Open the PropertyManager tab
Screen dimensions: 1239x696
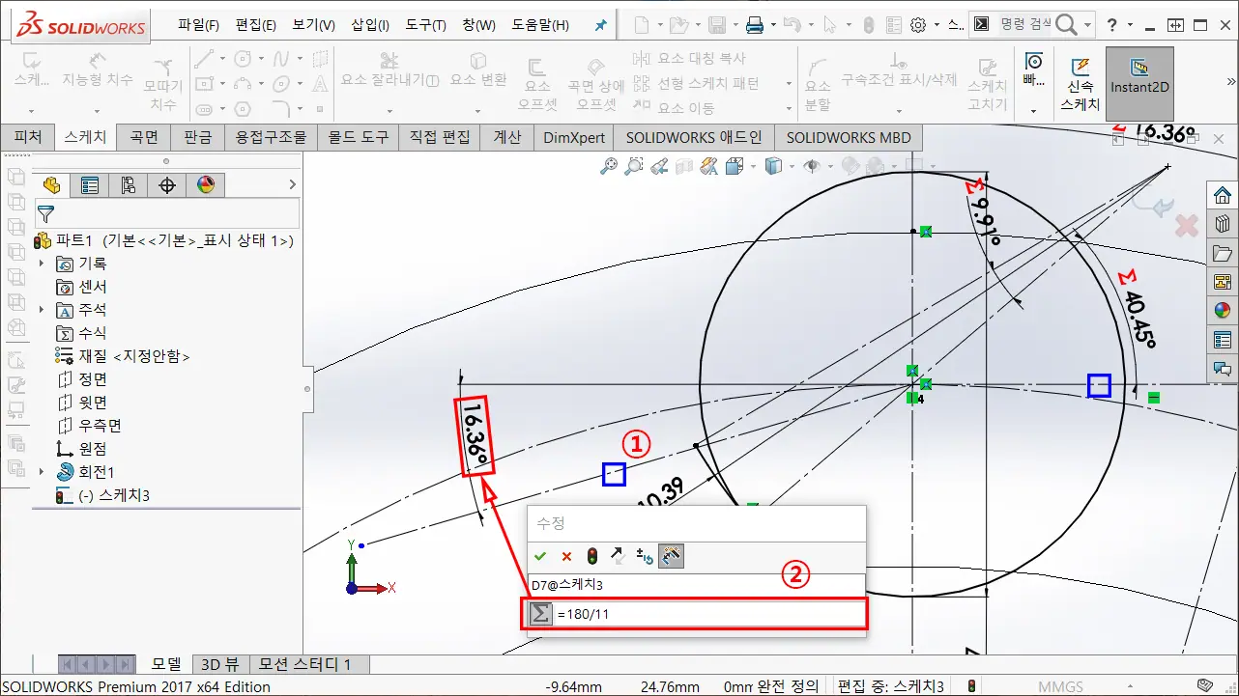90,184
